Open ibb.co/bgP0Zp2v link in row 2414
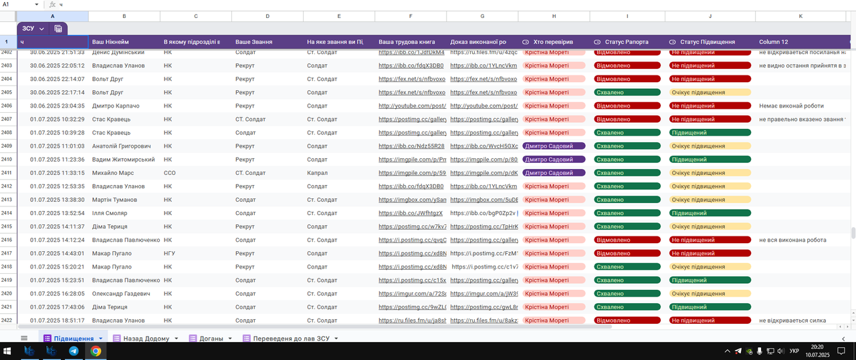 [x=481, y=213]
